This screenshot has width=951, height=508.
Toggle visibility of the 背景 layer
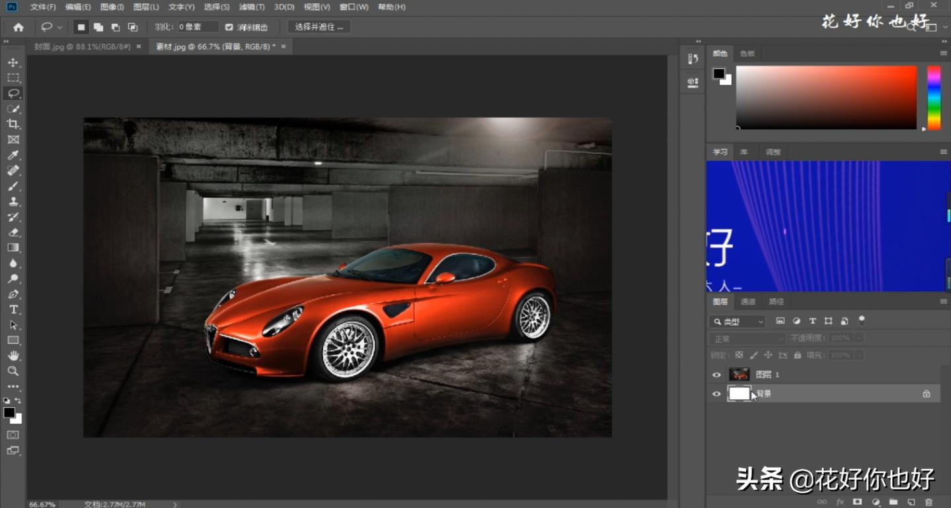(716, 394)
